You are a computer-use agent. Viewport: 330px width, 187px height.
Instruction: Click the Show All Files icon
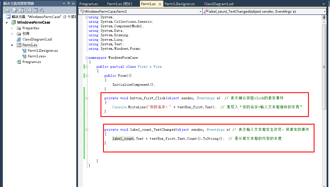pos(15,10)
